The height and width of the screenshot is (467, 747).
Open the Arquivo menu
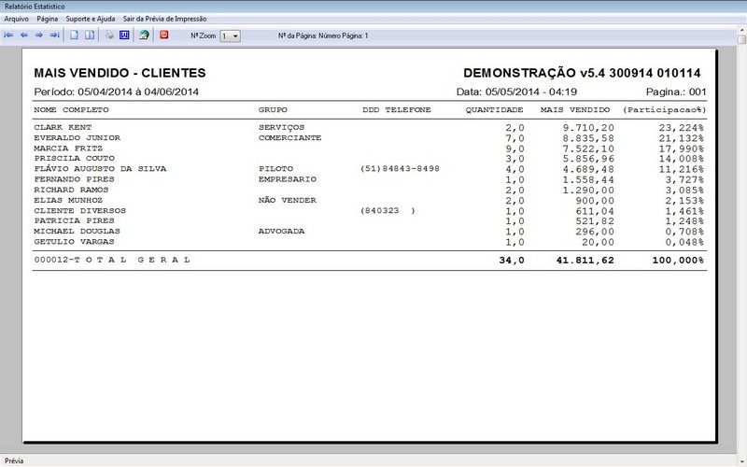17,19
